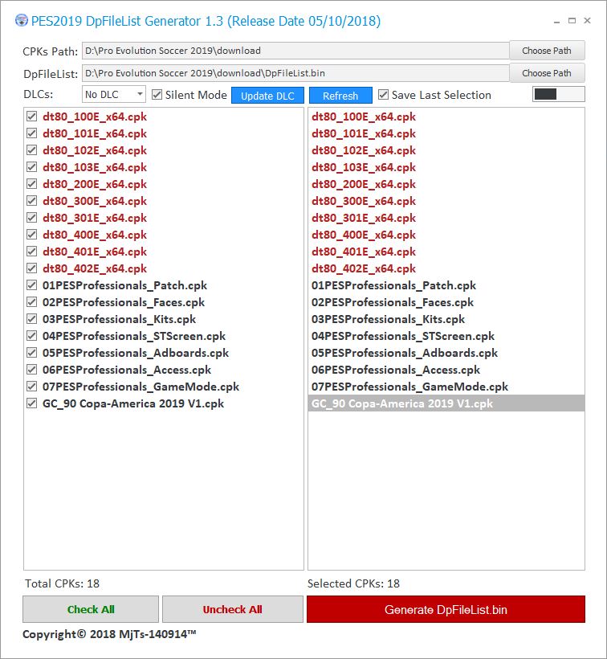Select dt80_401E_x64.cpk in right list
Screen dimensions: 607x659
pos(446,251)
